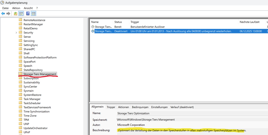Click the RestartManager folder icon
Screen dimensions: 268x135
[20, 24]
